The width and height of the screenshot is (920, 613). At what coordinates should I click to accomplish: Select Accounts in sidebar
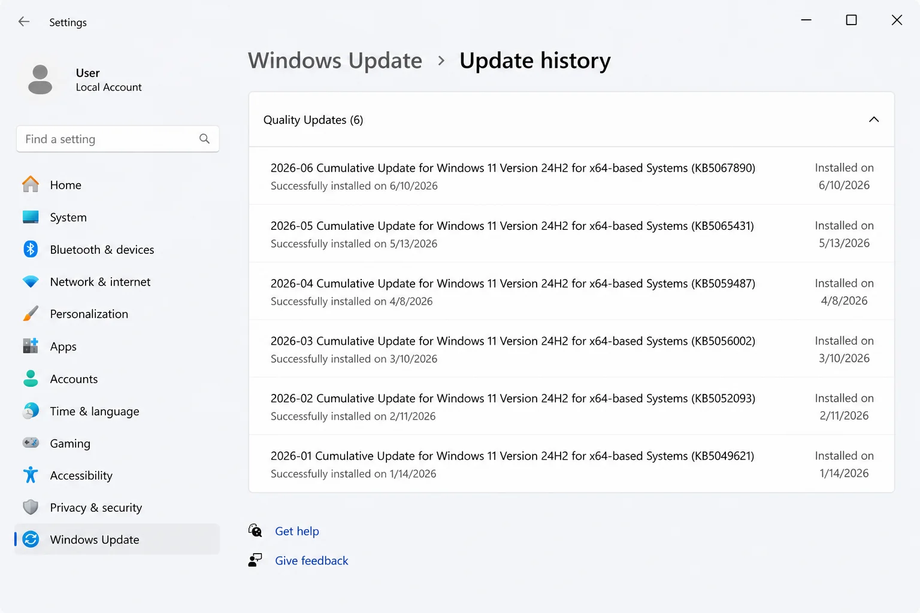point(117,379)
